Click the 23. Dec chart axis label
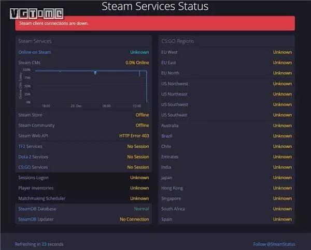 click(x=76, y=106)
